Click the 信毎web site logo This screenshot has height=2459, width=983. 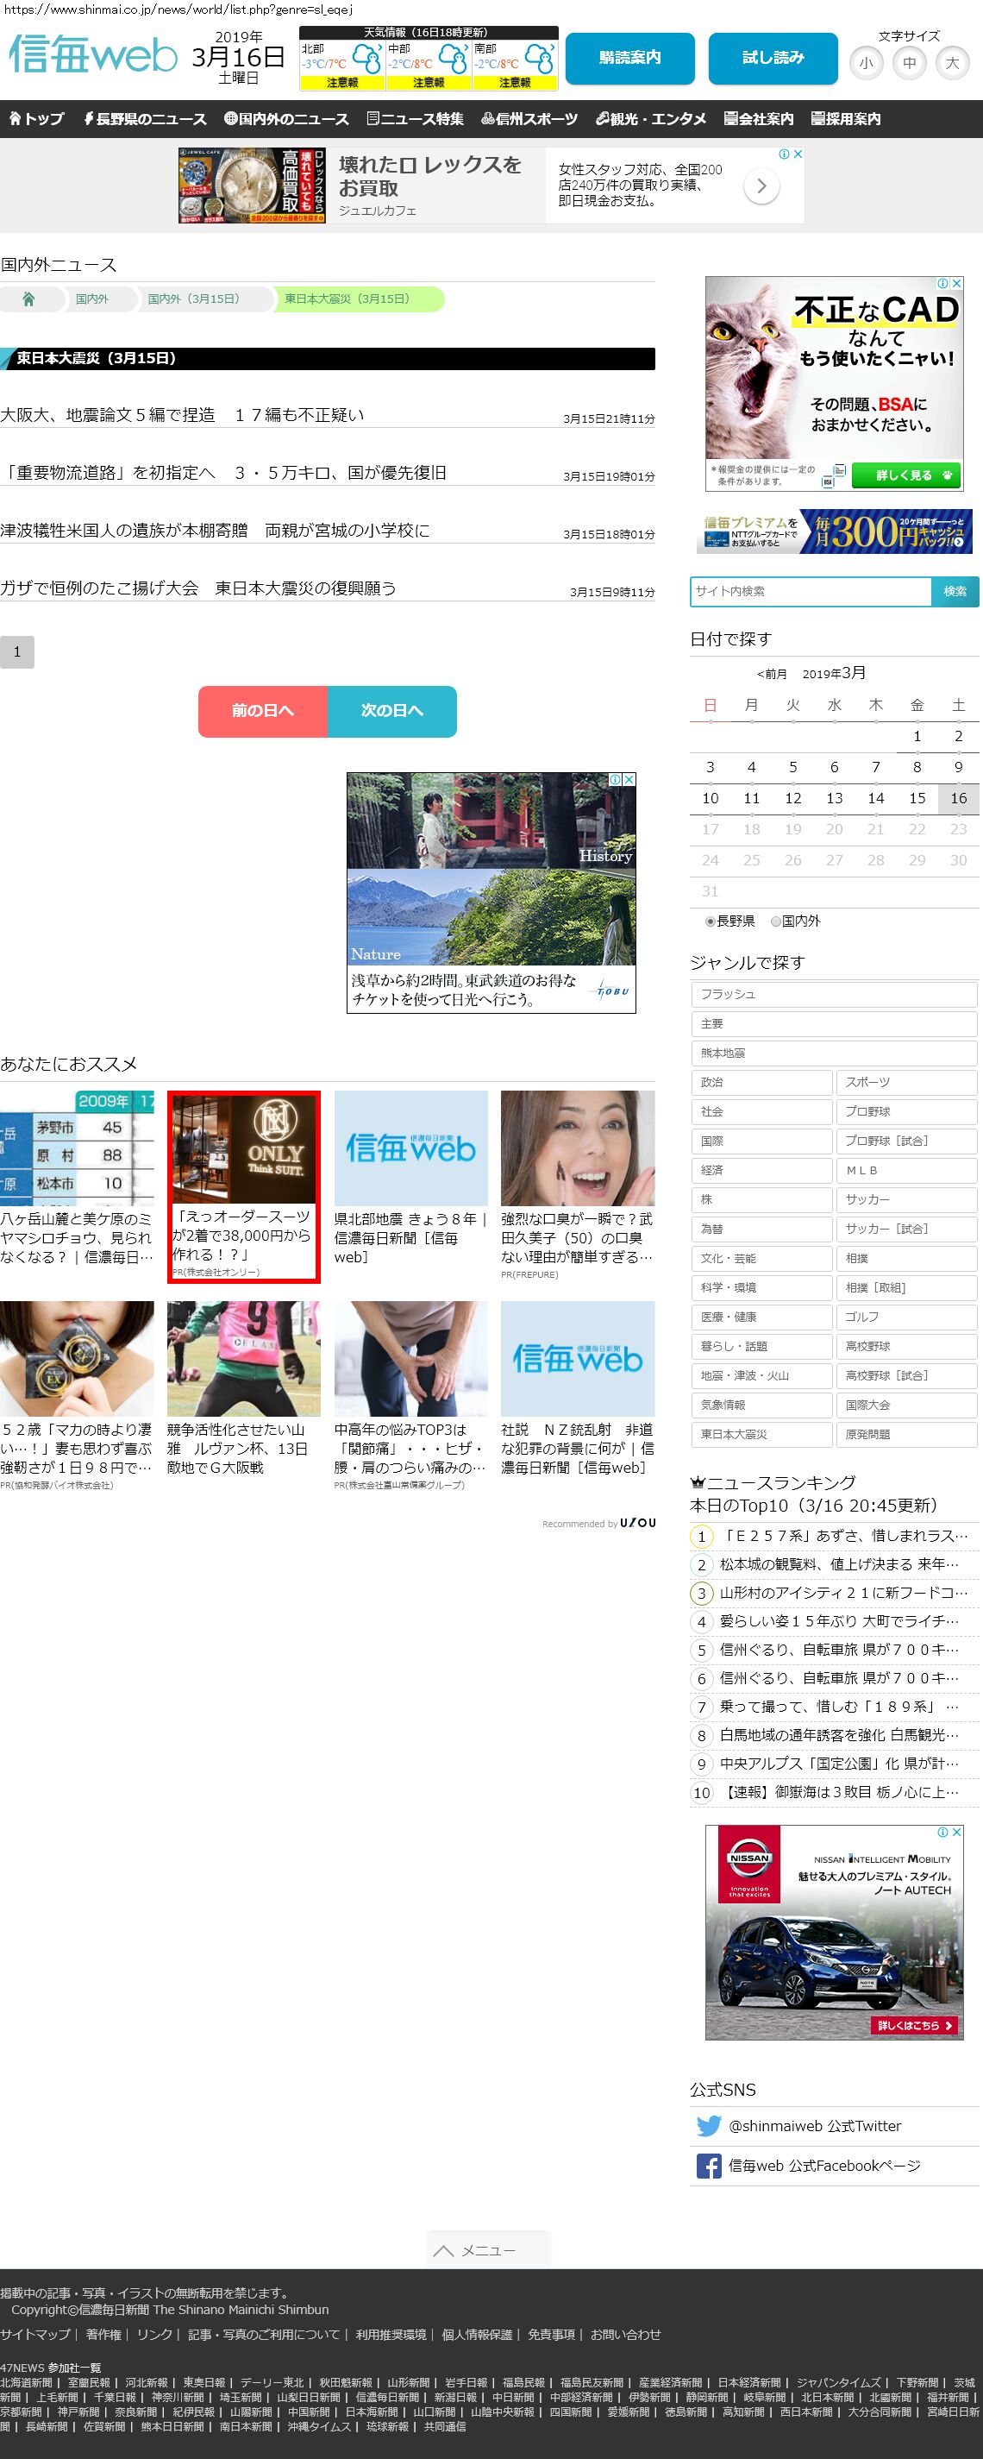[x=92, y=54]
